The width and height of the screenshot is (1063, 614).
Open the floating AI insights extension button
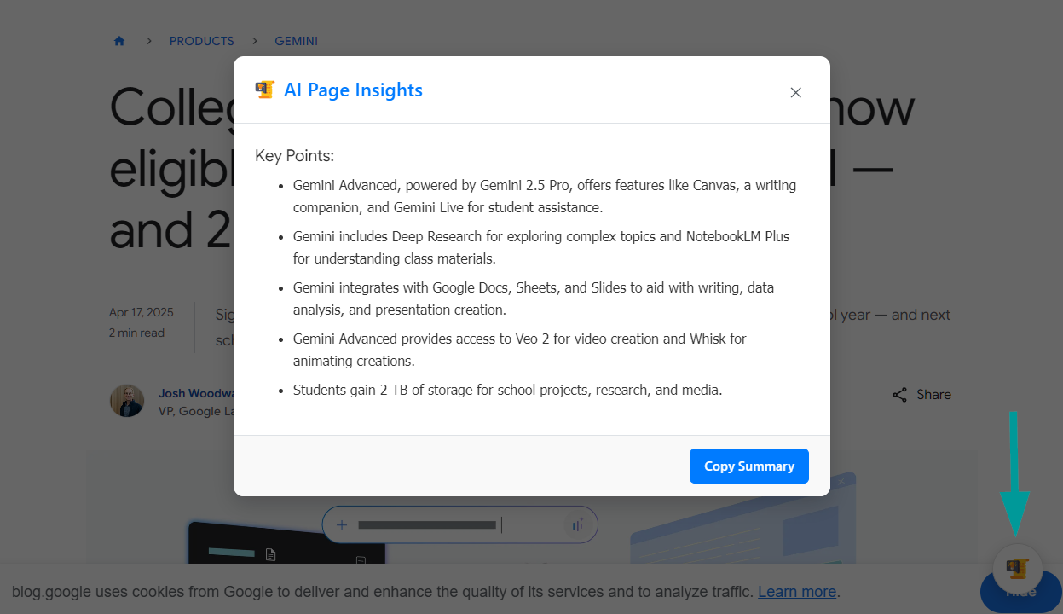click(1018, 569)
